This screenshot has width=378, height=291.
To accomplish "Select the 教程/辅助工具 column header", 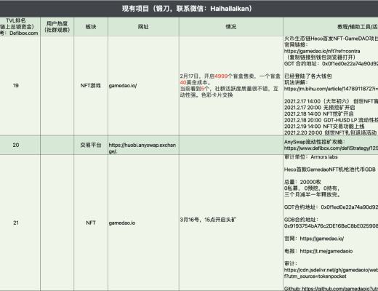I will [331, 27].
